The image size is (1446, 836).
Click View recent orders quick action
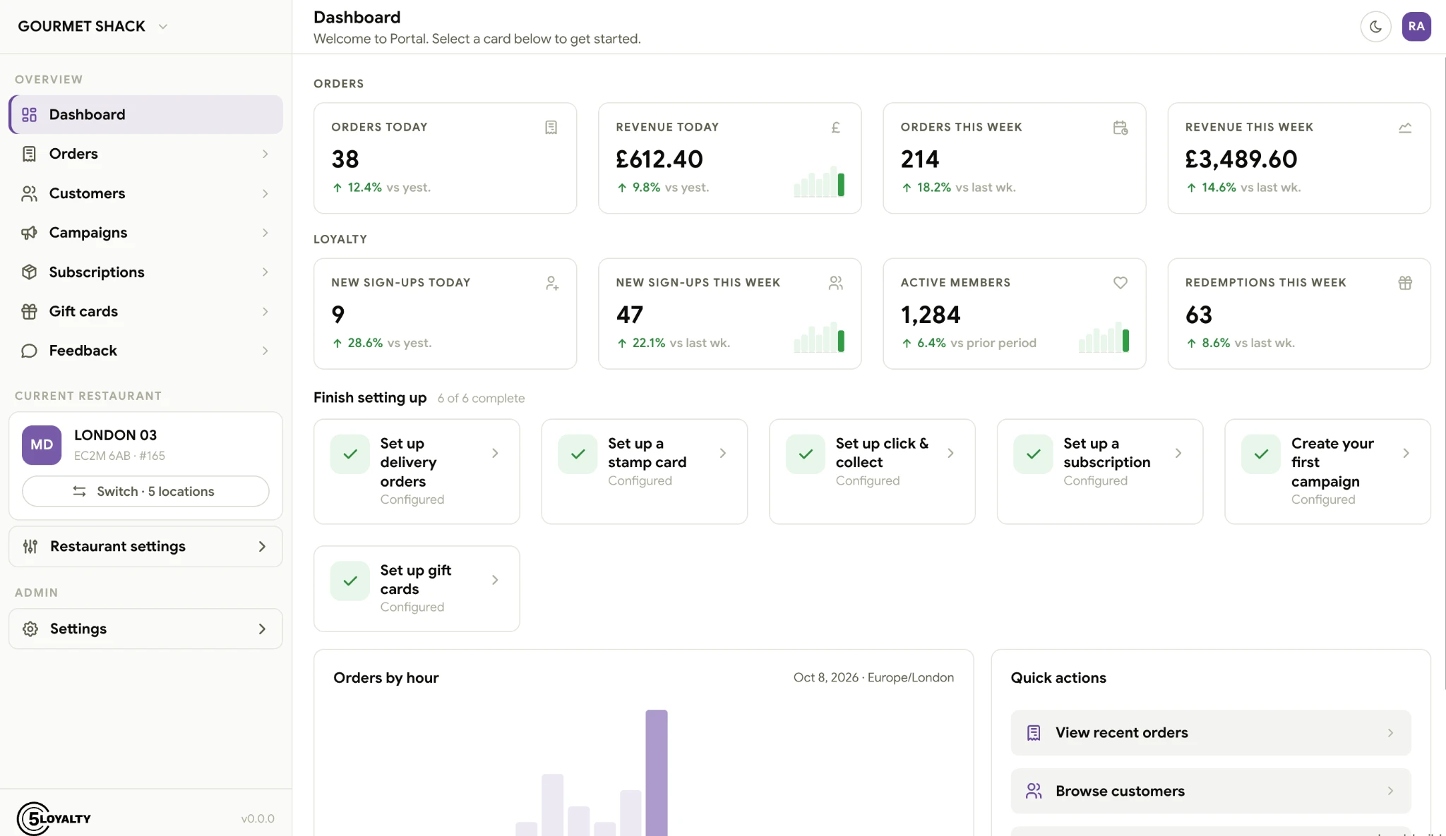1211,732
